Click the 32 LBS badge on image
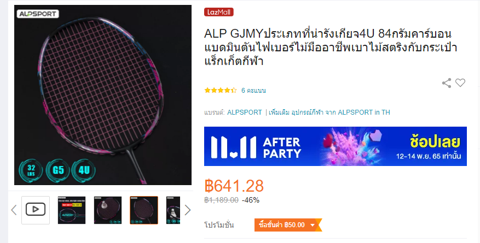The image size is (480, 243). click(x=31, y=171)
